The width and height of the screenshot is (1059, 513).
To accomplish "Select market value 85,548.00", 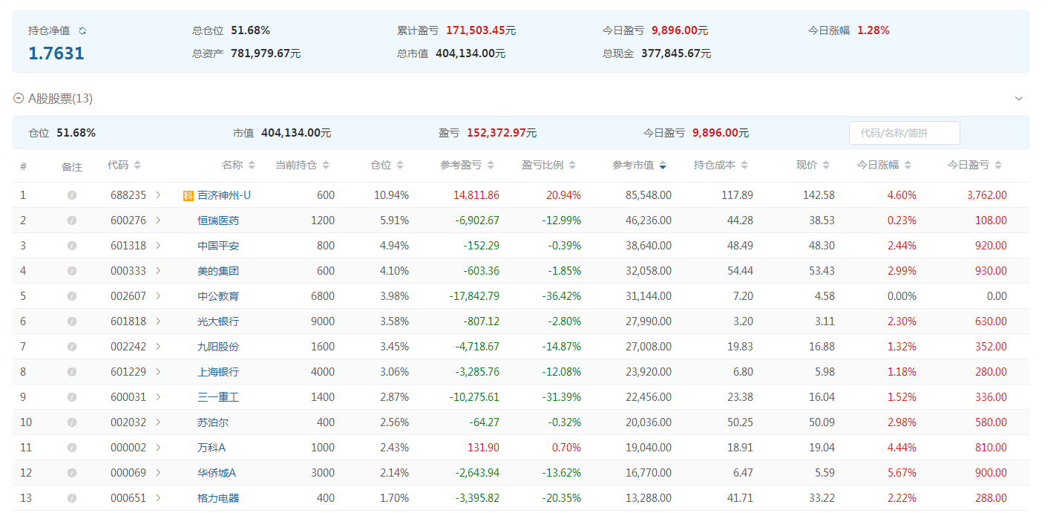I will pos(649,195).
